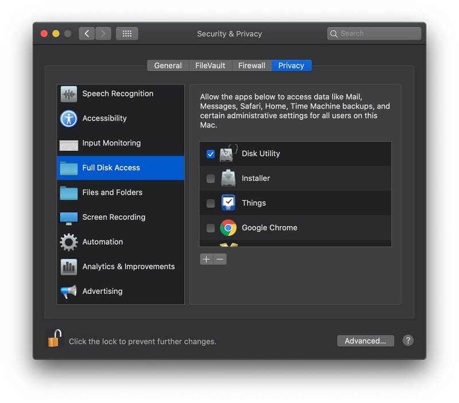Click the Full Disk Access folder icon
Screen dimensions: 459x403
pyautogui.click(x=69, y=168)
